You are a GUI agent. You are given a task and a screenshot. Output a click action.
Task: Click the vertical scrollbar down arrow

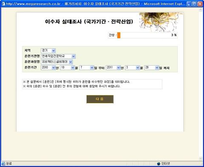click(x=201, y=159)
